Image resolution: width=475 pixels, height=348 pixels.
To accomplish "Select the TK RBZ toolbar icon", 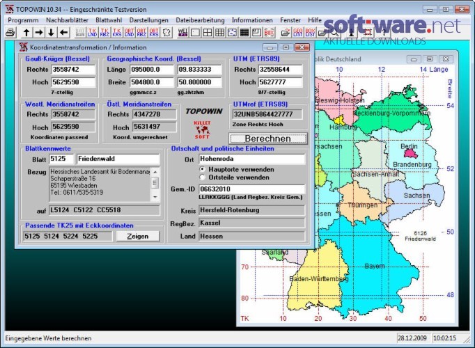I will tap(104, 33).
